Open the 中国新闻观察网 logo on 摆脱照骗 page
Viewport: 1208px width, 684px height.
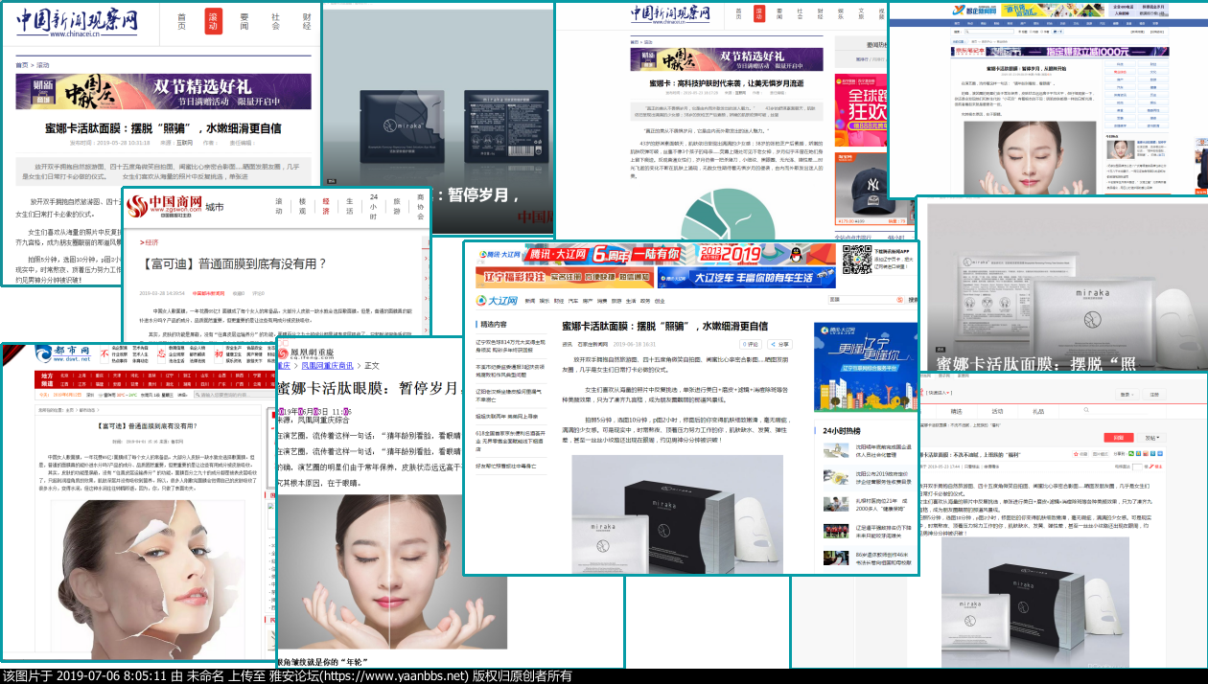coord(77,21)
